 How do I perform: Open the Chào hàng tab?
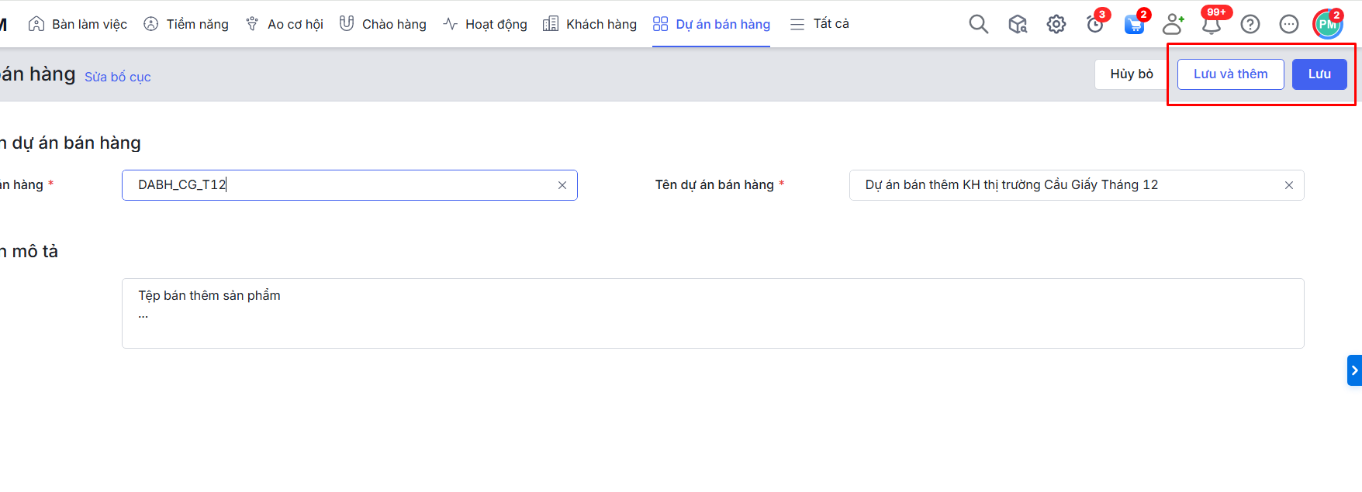383,24
